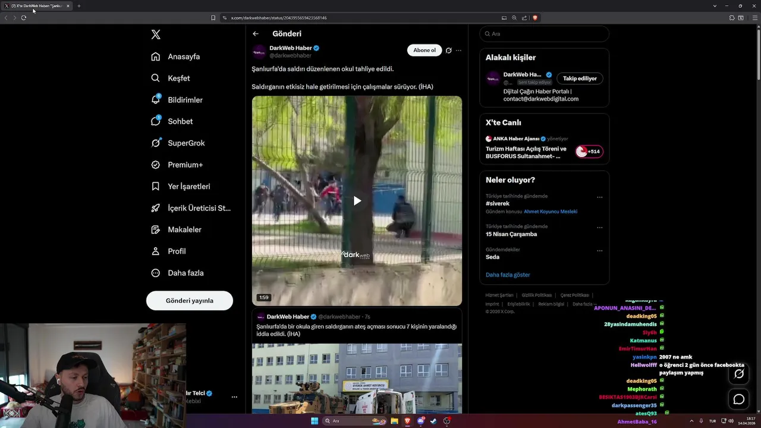Click the address bar URL
This screenshot has height=428, width=761.
279,18
